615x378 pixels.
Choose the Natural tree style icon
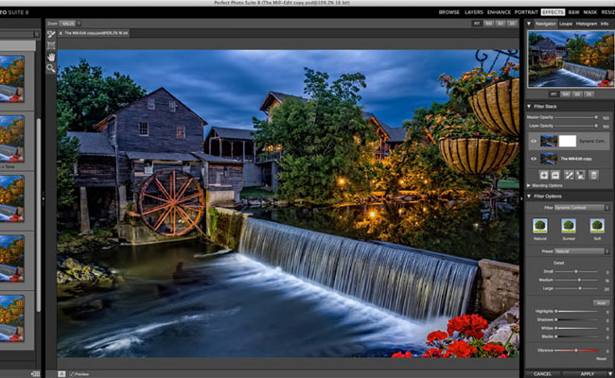pos(540,226)
